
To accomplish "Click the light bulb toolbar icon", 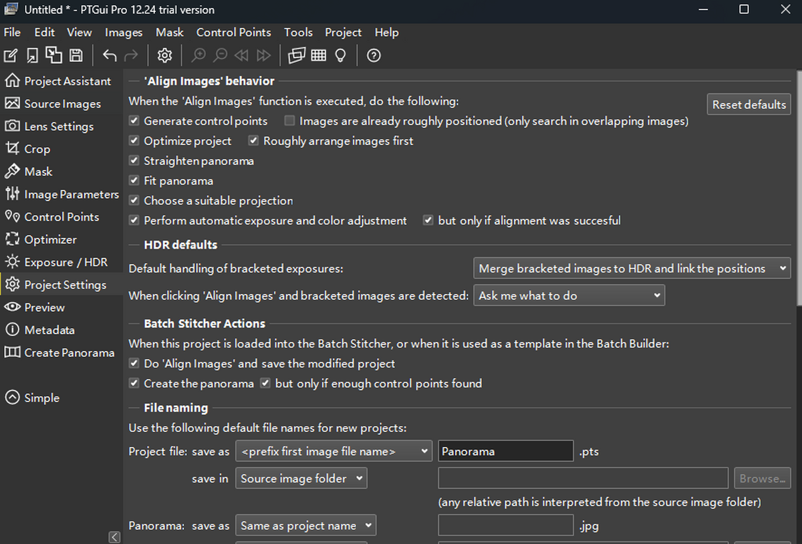I will coord(341,55).
